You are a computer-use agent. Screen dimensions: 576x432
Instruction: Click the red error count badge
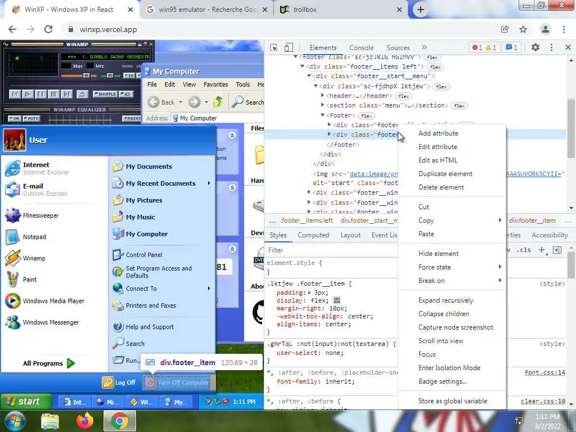(477, 47)
